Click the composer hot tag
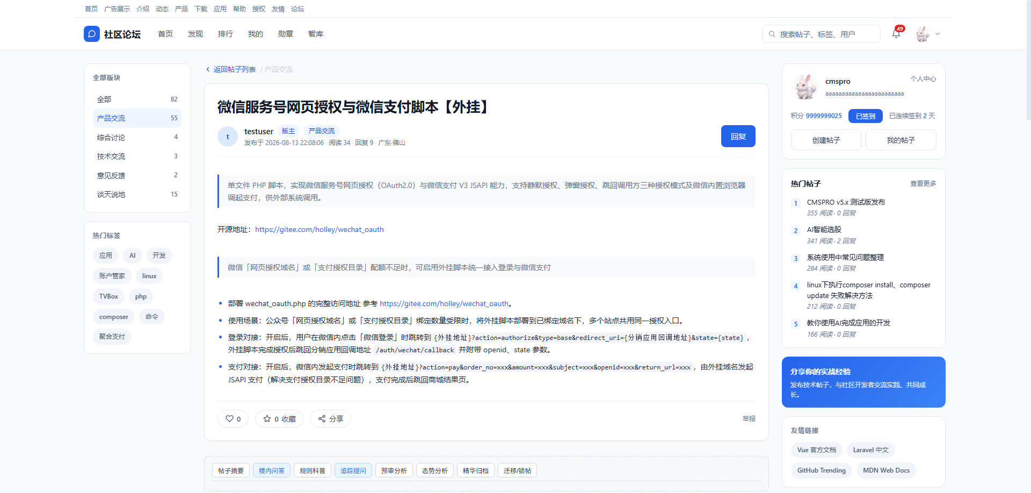This screenshot has height=493, width=1031. pyautogui.click(x=114, y=317)
